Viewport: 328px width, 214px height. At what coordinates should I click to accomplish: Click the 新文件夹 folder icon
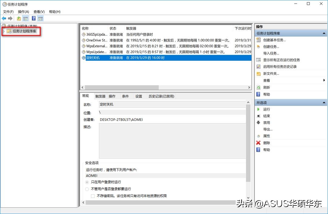tap(258, 73)
